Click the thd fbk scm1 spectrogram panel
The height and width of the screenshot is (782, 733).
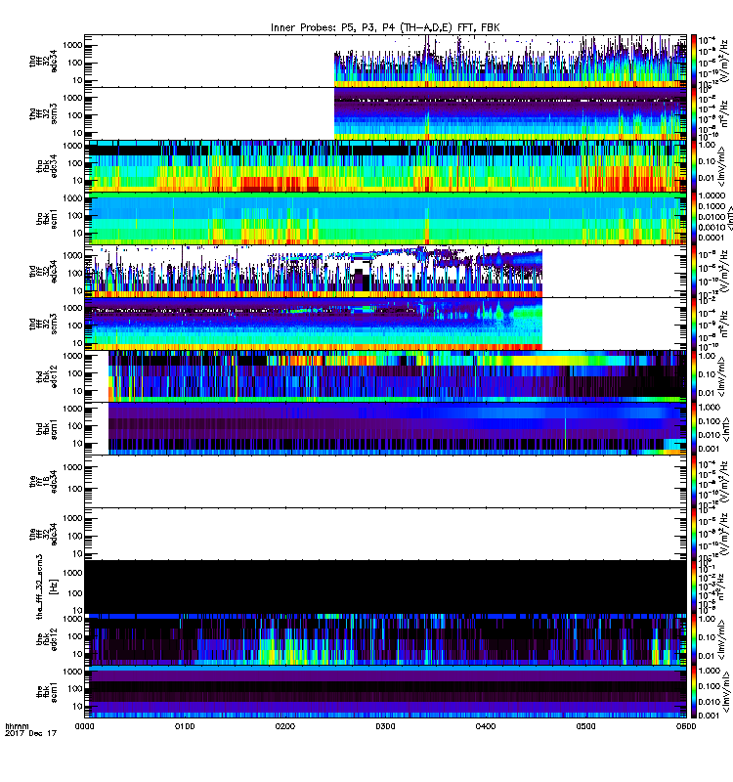[385, 429]
